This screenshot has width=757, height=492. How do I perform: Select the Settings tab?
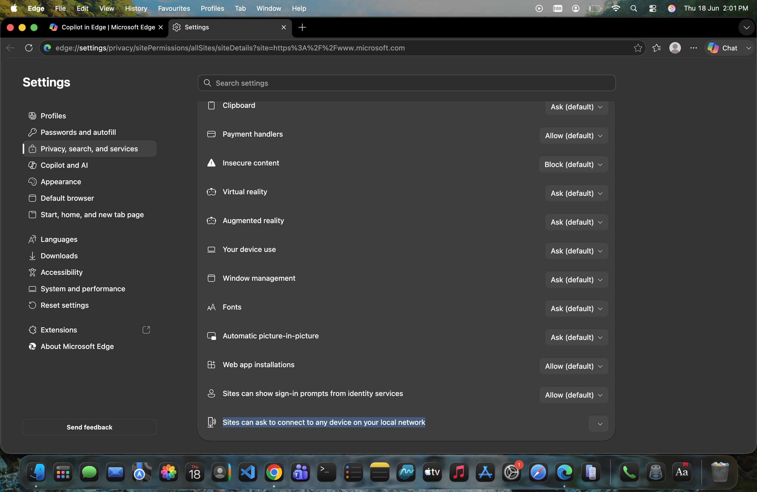[230, 27]
